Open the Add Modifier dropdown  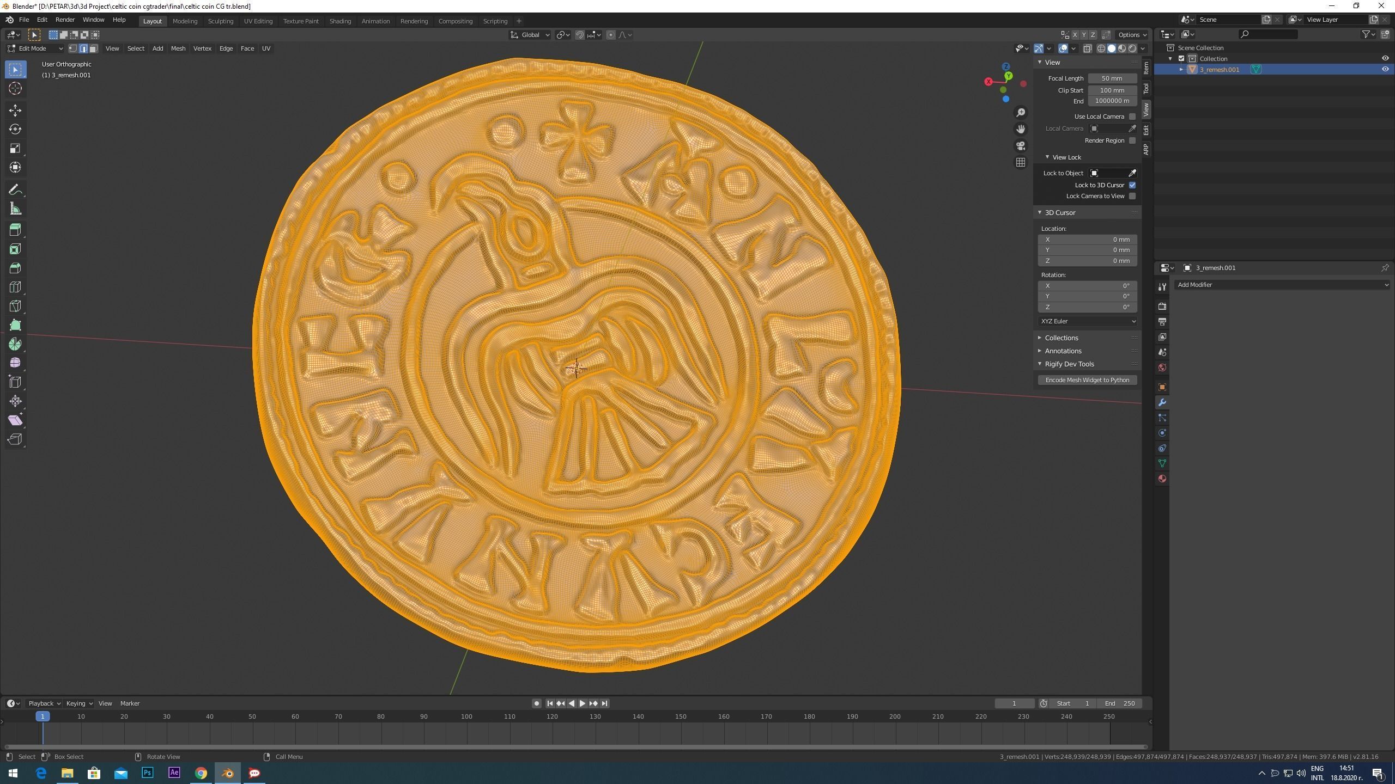pos(1282,285)
